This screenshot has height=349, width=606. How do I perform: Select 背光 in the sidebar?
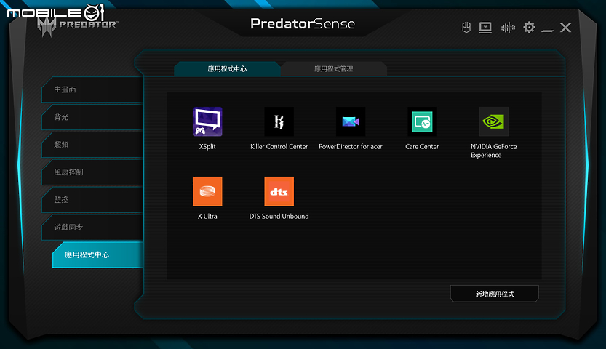pos(93,117)
